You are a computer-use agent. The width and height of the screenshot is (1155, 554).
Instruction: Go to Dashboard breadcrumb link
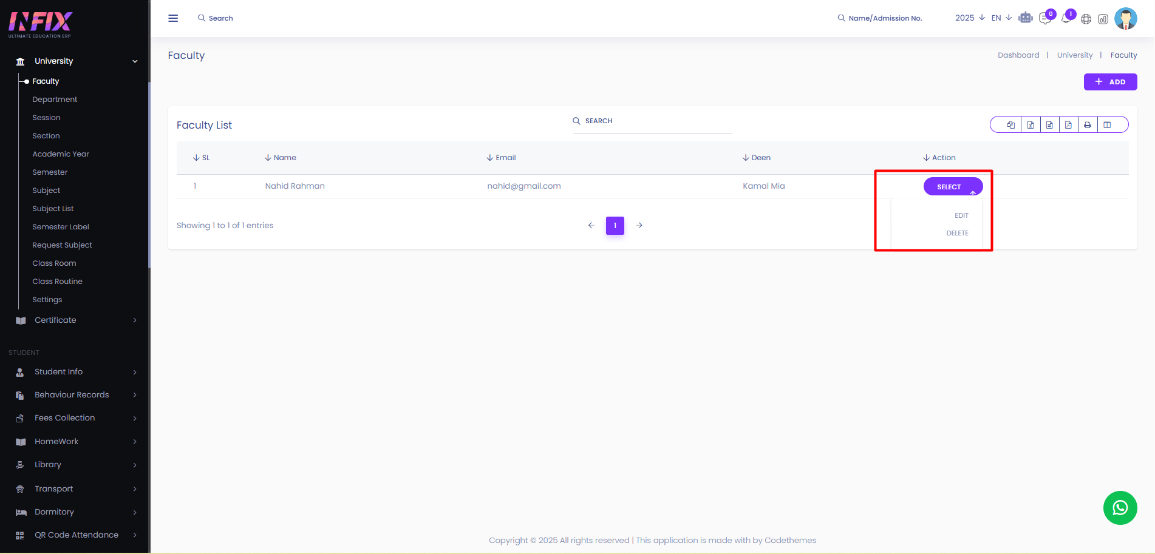[x=1018, y=55]
